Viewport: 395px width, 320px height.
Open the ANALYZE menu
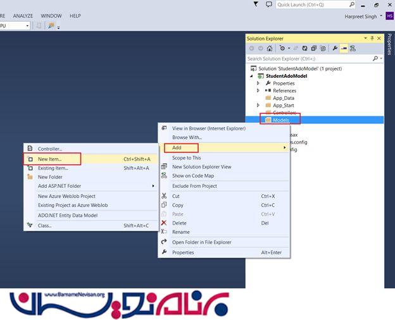coord(23,16)
